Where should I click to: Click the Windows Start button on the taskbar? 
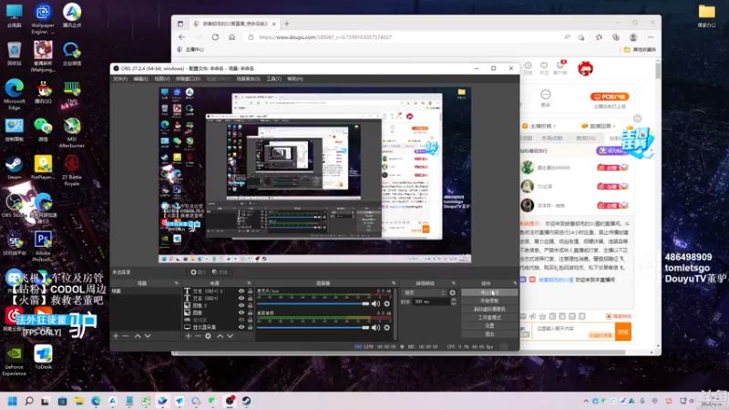pyautogui.click(x=13, y=401)
